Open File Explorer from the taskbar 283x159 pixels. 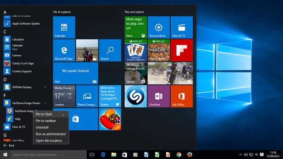(x=114, y=155)
